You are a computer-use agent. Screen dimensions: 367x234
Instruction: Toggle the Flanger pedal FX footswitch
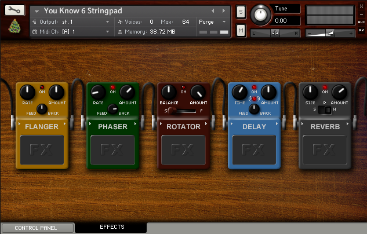coord(41,151)
